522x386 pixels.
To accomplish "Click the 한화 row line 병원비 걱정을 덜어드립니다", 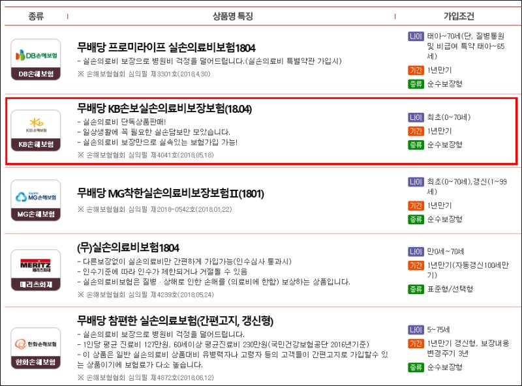I will point(161,334).
